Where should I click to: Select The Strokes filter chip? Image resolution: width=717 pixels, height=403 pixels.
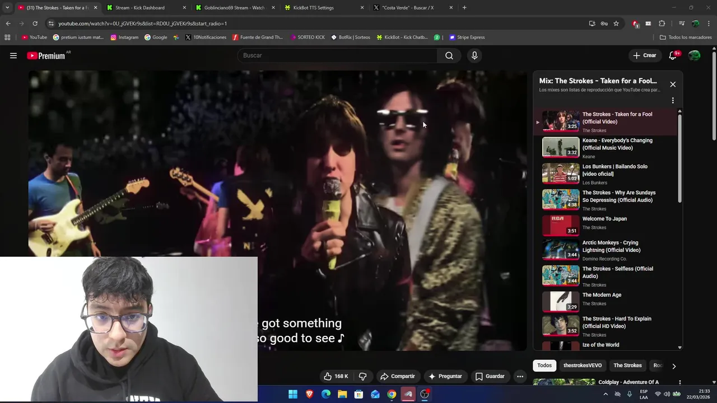[627, 365]
